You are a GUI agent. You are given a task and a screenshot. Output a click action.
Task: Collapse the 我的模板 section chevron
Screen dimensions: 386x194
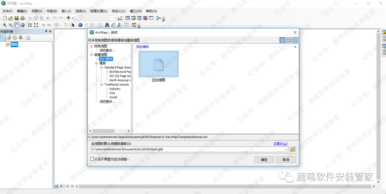click(x=295, y=47)
